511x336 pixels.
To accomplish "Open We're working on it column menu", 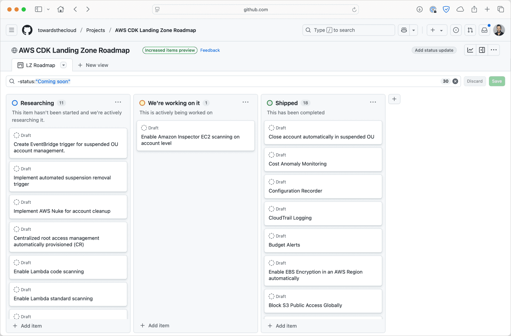I will 245,102.
